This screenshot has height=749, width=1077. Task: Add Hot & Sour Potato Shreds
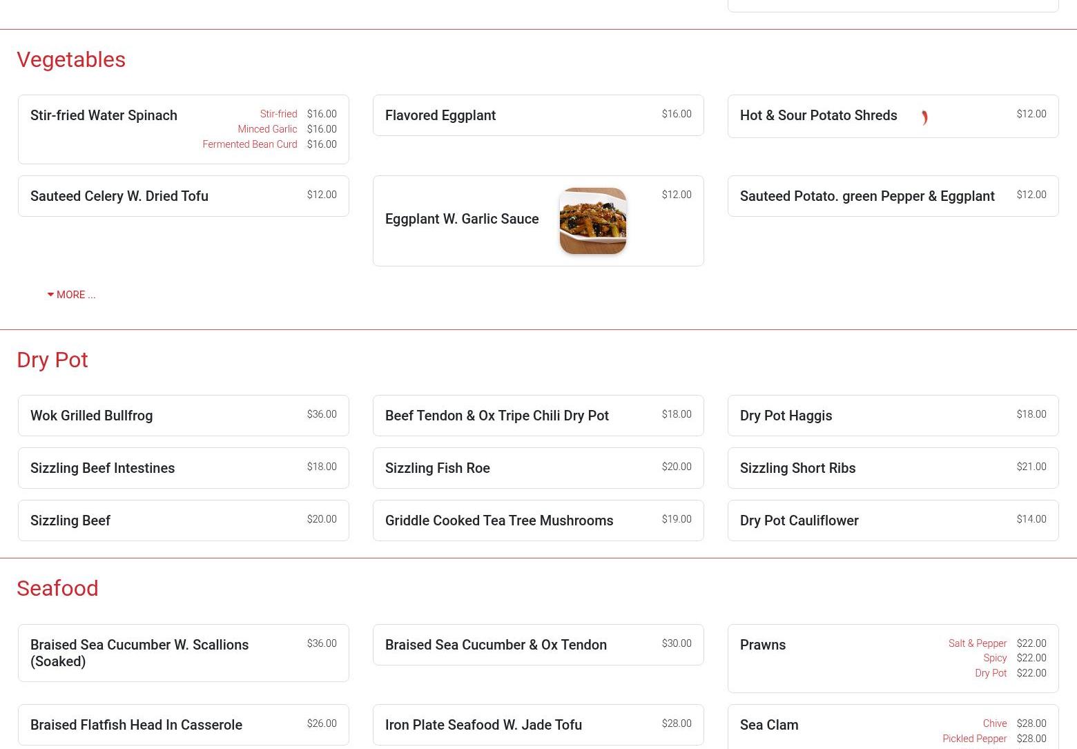818,115
